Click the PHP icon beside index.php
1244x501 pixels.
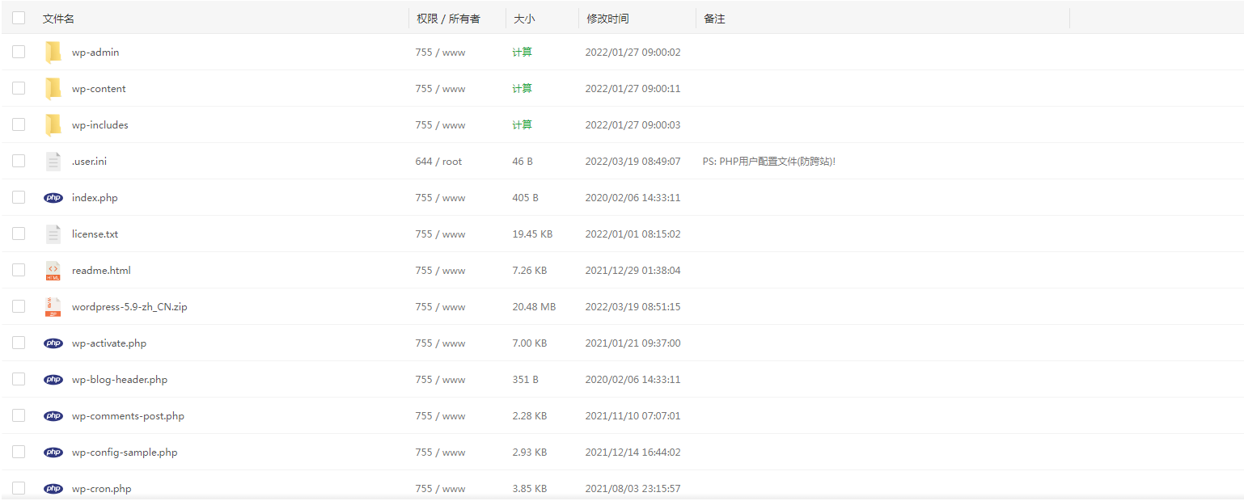53,197
